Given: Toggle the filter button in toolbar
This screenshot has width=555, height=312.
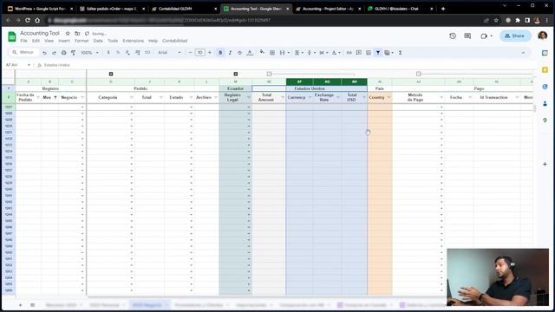Looking at the screenshot, I should tap(378, 53).
